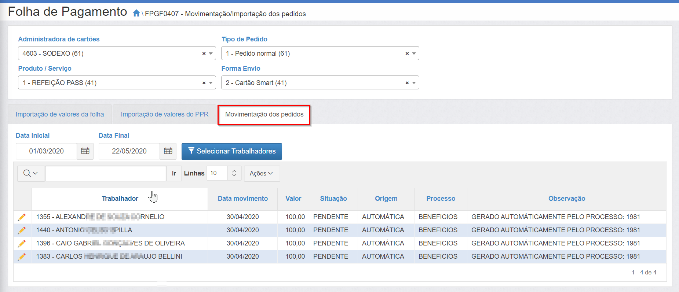Expand the Forma Envio dropdown arrow
This screenshot has height=292, width=679.
click(x=414, y=83)
